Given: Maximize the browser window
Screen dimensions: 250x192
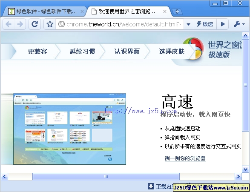Looking at the screenshot, I should (226, 3).
